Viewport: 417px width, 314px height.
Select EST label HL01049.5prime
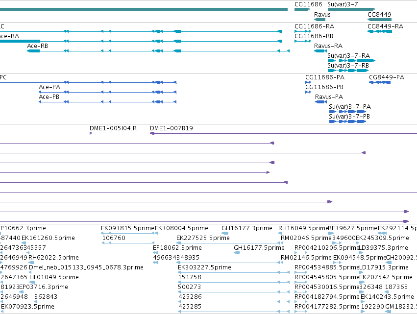coord(54,277)
